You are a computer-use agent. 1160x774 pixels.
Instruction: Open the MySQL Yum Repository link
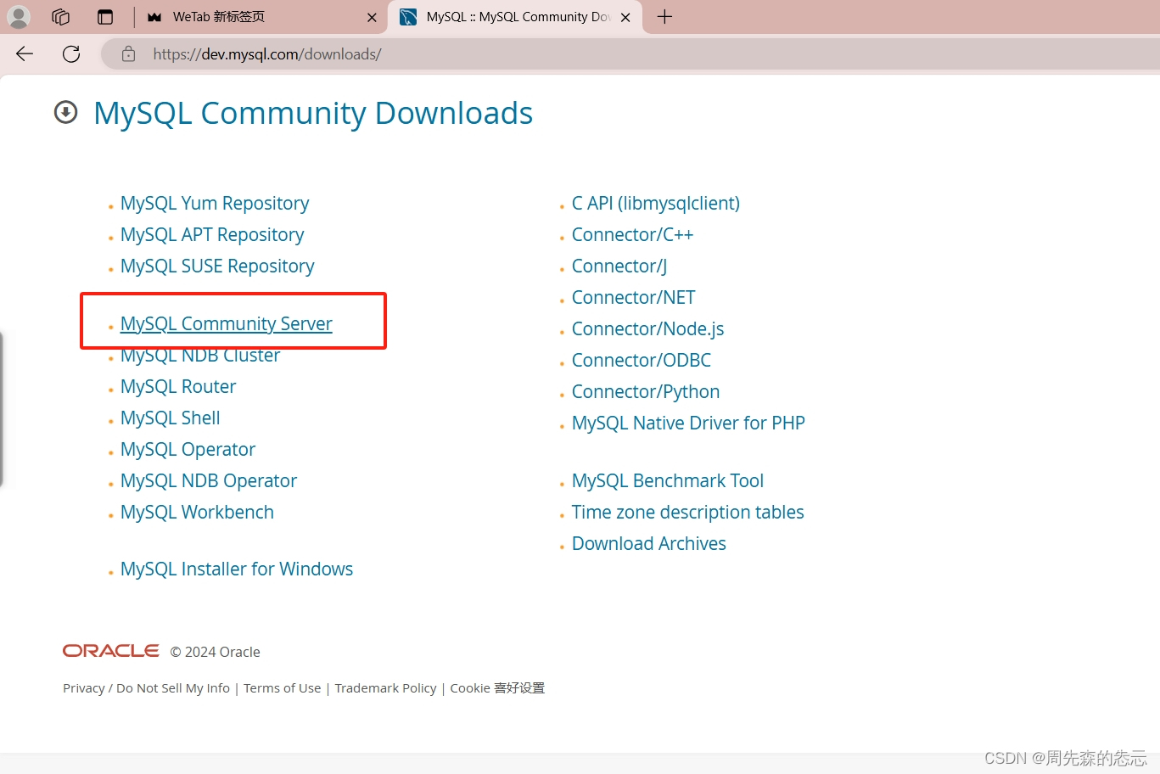(215, 204)
